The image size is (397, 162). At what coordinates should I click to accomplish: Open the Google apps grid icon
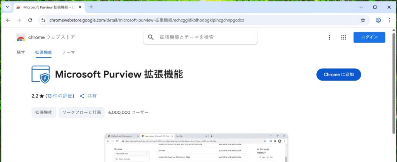343,37
